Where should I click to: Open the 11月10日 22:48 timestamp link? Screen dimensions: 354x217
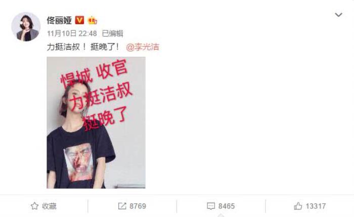tap(72, 33)
